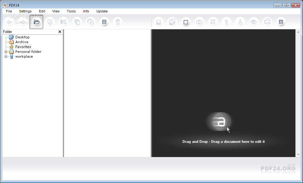
Task: Select Desktop in the folder tree
Action: coord(22,37)
